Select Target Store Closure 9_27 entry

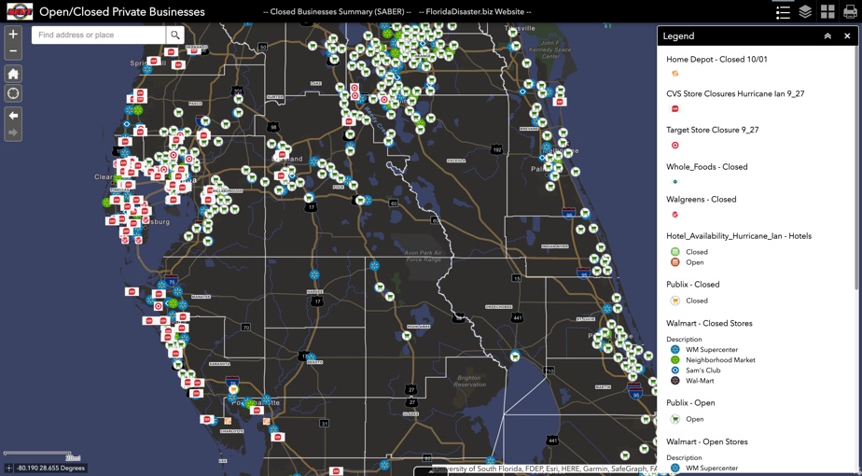[712, 131]
